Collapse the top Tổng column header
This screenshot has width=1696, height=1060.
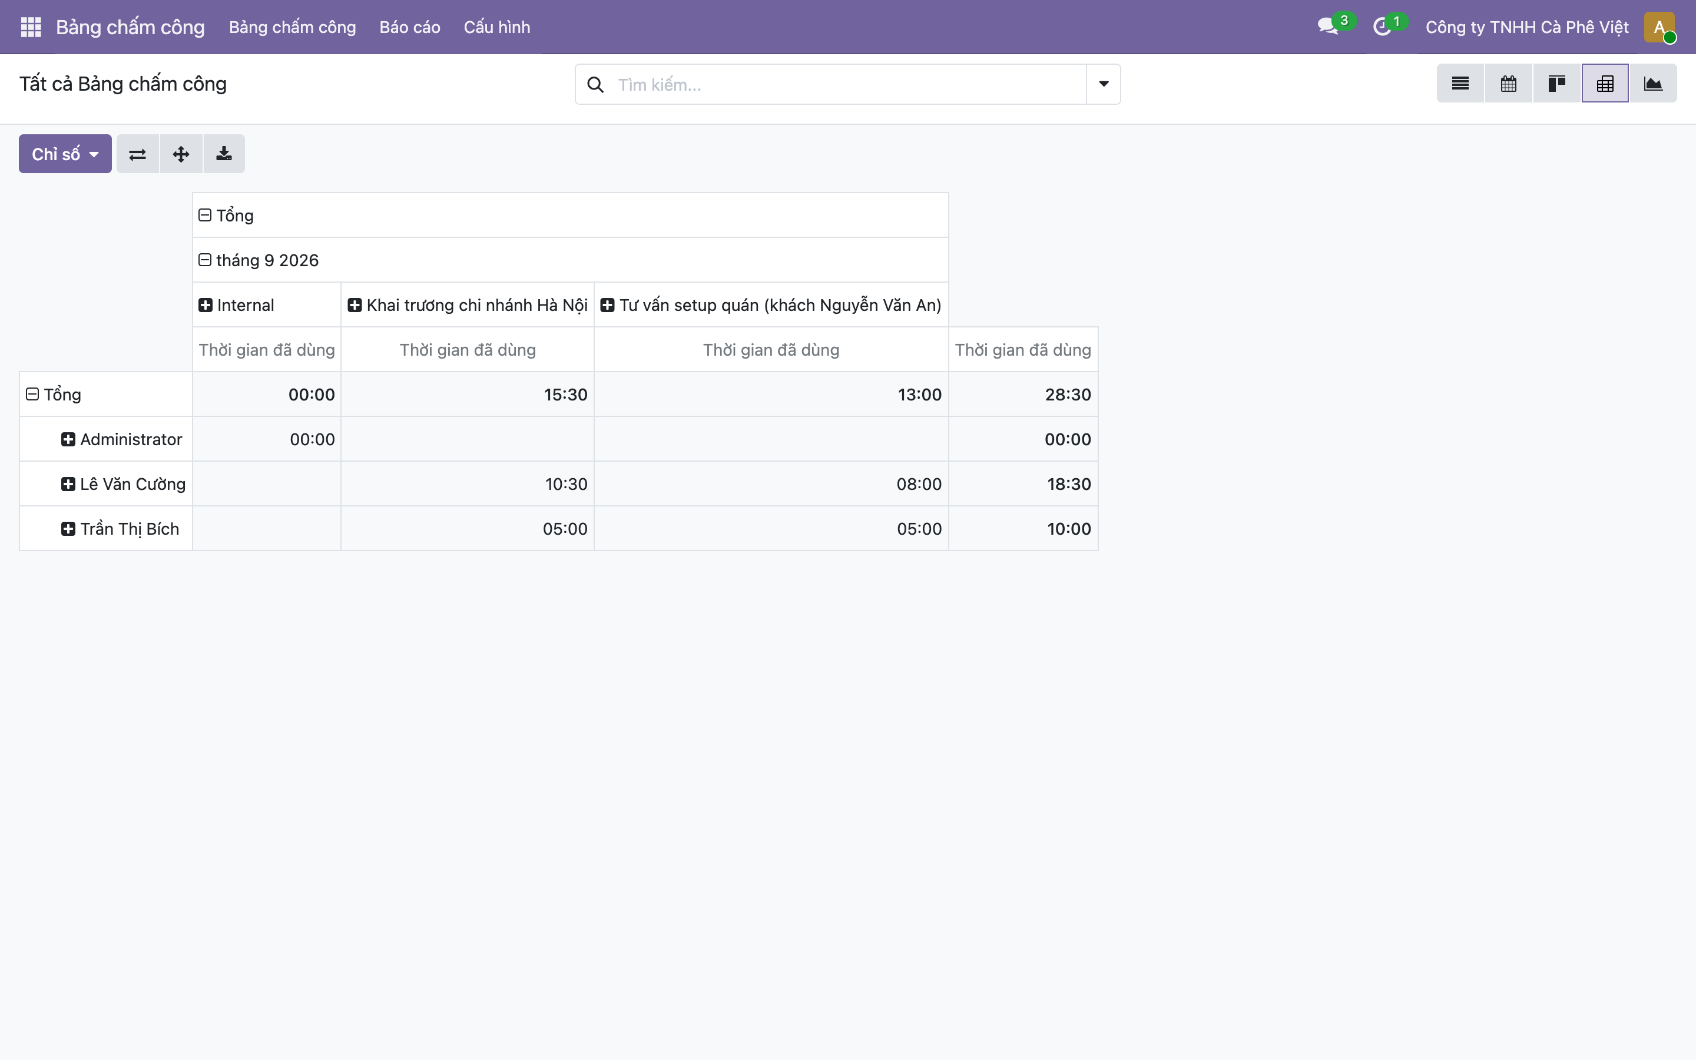[226, 215]
